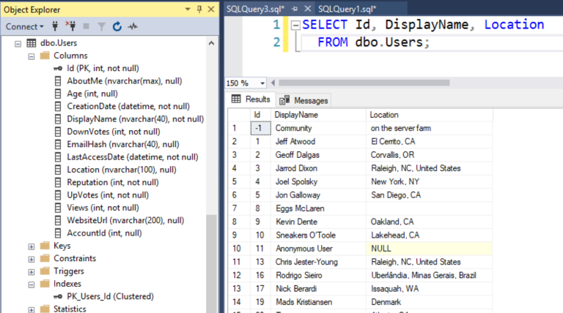Open the Activity Monitor icon
Screen dimensions: 563x313
[x=133, y=26]
